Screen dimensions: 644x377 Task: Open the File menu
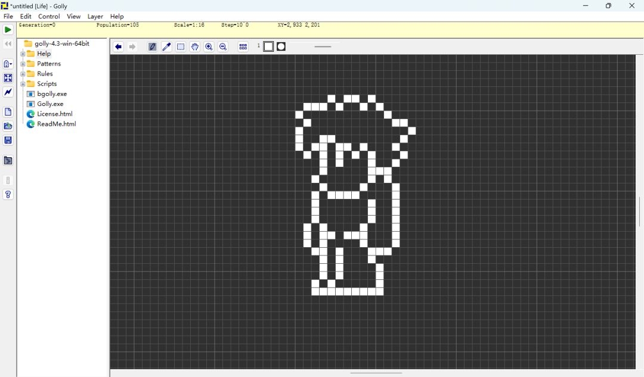click(x=8, y=17)
